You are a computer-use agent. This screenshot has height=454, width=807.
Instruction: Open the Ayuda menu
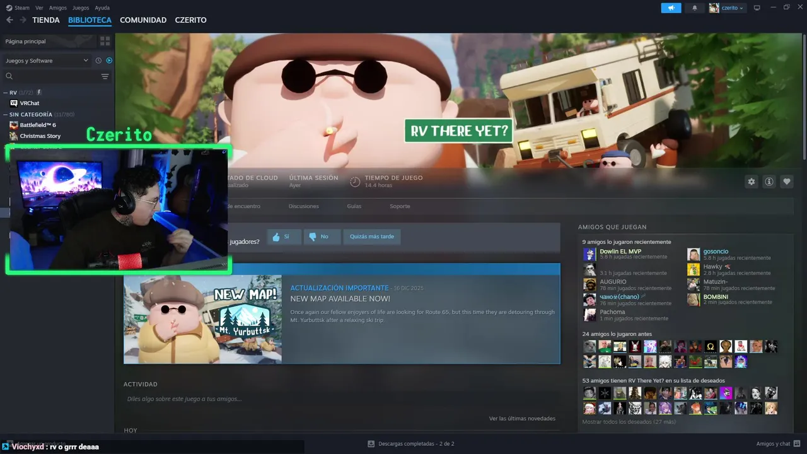click(102, 8)
